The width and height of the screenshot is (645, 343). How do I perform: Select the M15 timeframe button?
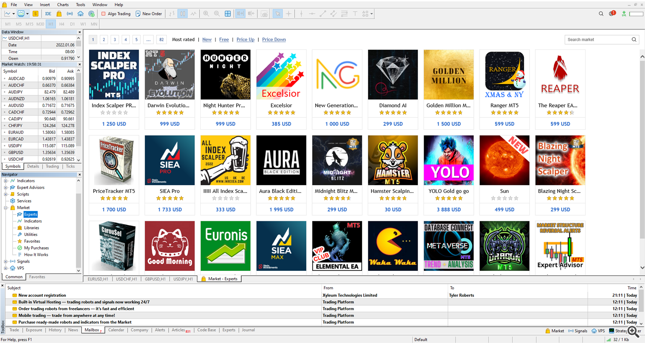pos(29,24)
